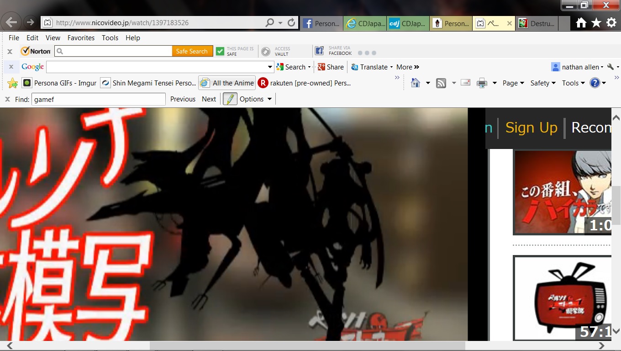Open the Favorites menu
Viewport: 621px width, 351px height.
pos(81,38)
